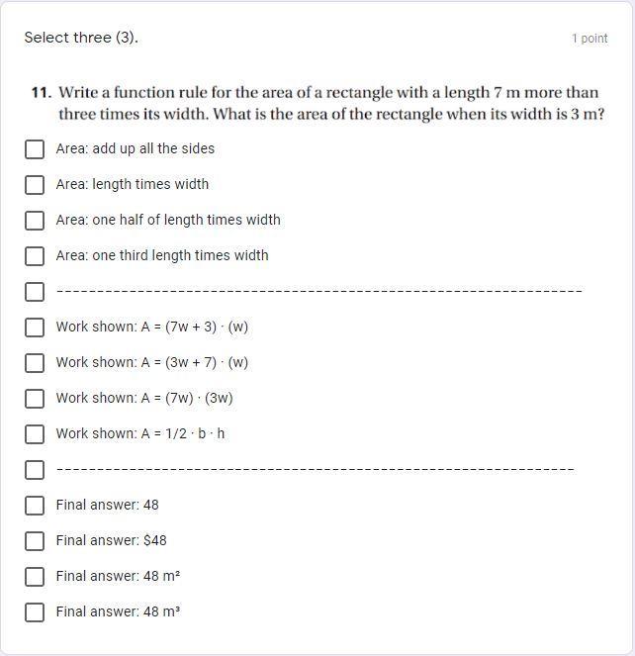The width and height of the screenshot is (635, 656).
Task: Check 'Final answer: 48 m³' option
Action: coord(35,612)
